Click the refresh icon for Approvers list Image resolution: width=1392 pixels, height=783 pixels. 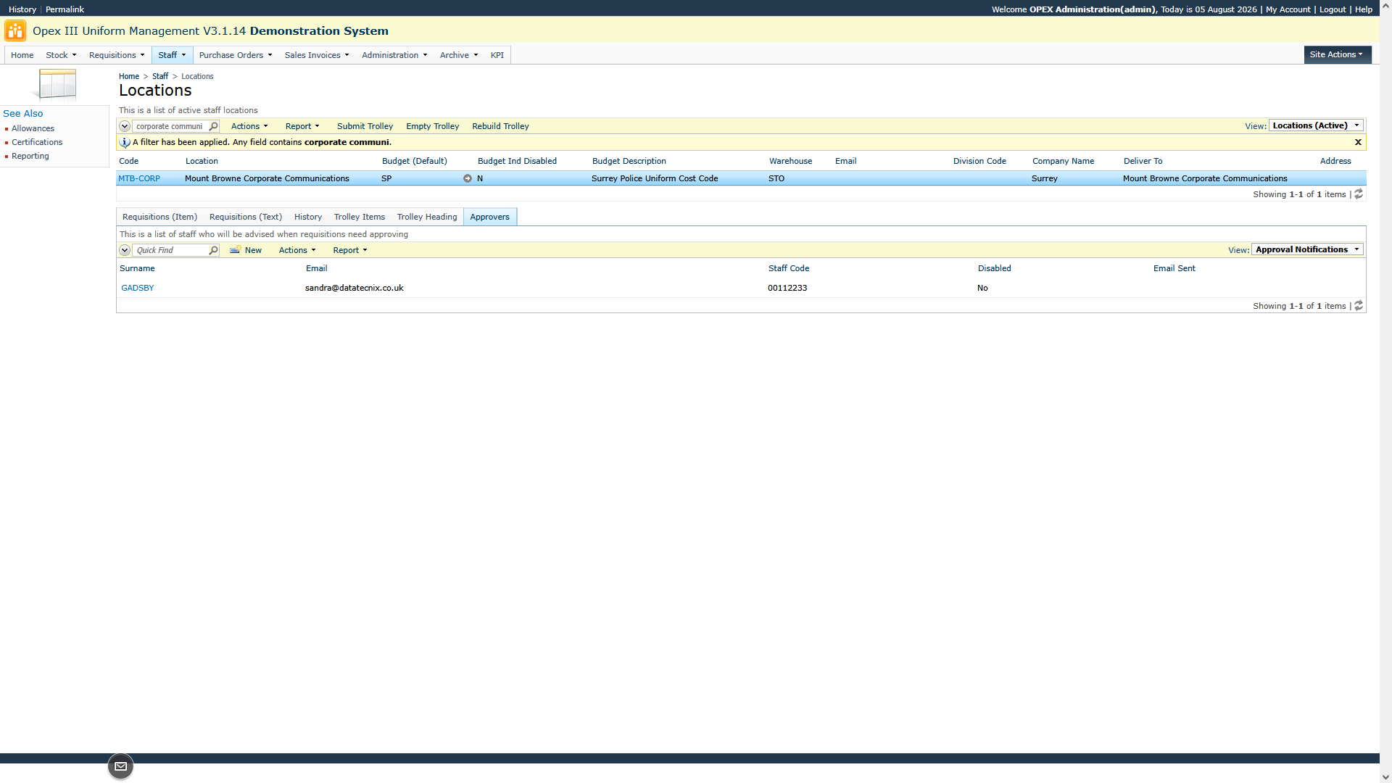tap(1359, 306)
